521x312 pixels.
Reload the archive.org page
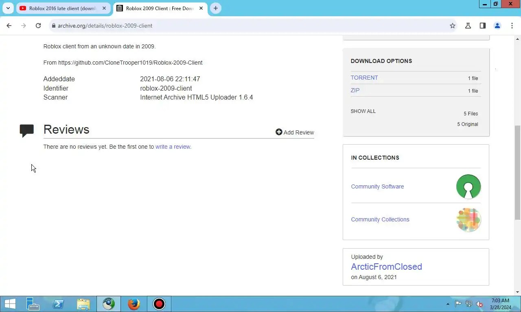pyautogui.click(x=38, y=26)
